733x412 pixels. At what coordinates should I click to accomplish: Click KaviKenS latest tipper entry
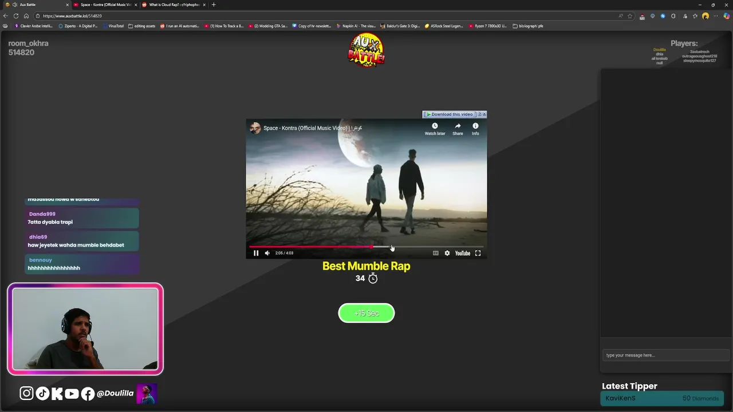point(662,398)
